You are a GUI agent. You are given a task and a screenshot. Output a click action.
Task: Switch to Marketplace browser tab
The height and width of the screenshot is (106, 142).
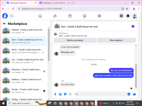[x=54, y=3]
